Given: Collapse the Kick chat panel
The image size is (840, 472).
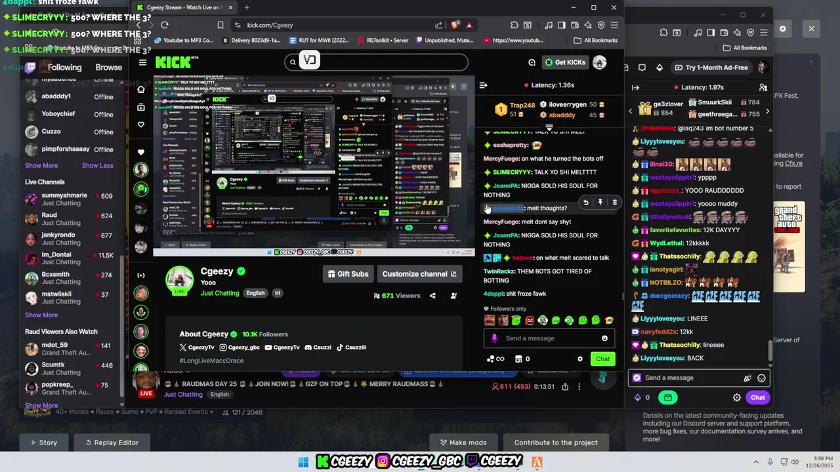Looking at the screenshot, I should (483, 85).
